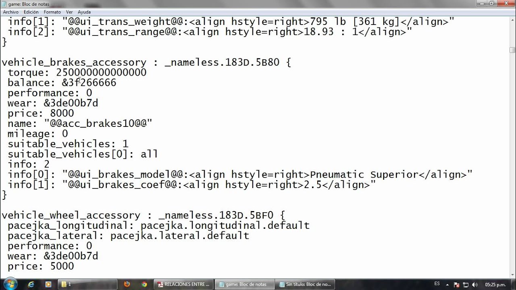
Task: Click the Notepad title bar icon
Action: (x=4, y=4)
